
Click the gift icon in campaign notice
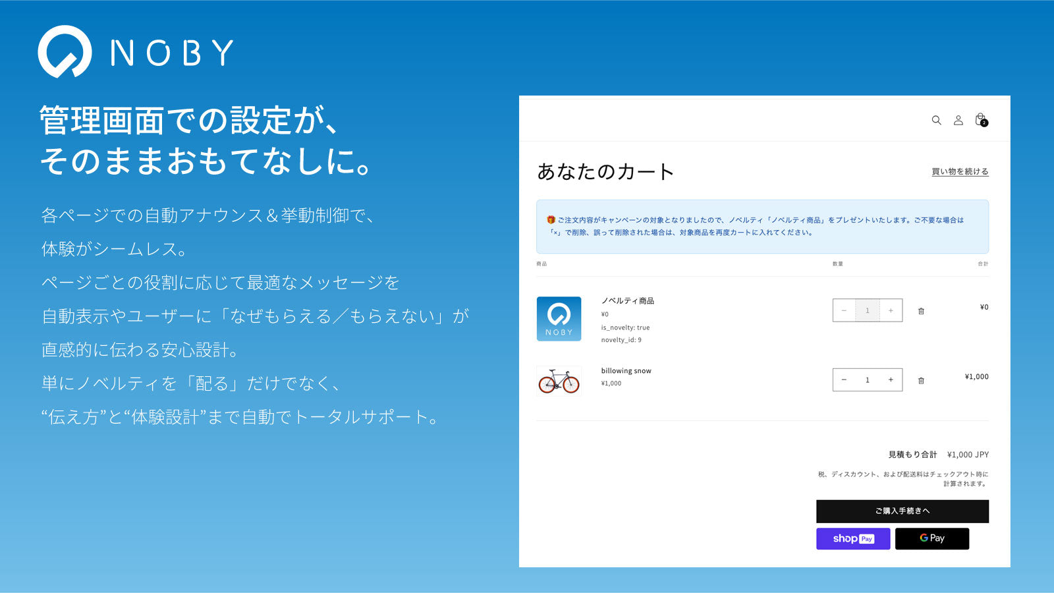coord(551,219)
